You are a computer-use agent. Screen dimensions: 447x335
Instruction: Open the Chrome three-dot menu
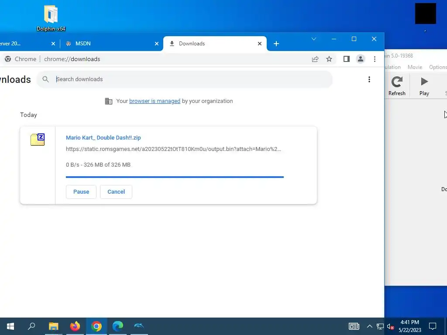(375, 59)
